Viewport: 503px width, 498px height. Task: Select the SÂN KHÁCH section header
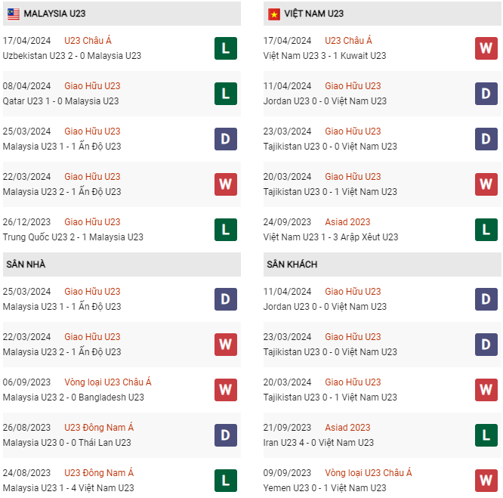click(292, 264)
